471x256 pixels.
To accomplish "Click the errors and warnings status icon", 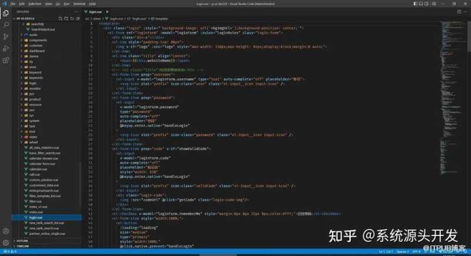I will point(10,251).
